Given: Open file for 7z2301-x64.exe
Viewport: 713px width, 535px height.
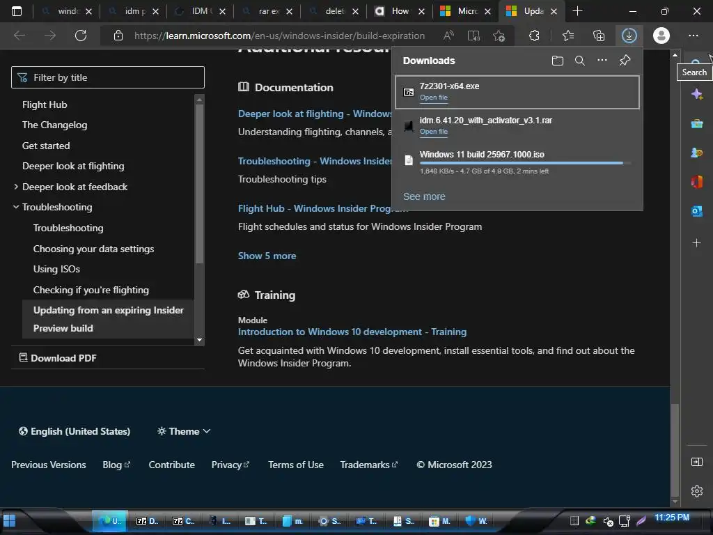Looking at the screenshot, I should (x=433, y=98).
